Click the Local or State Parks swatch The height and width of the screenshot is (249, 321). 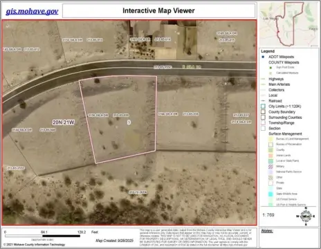[270, 161]
